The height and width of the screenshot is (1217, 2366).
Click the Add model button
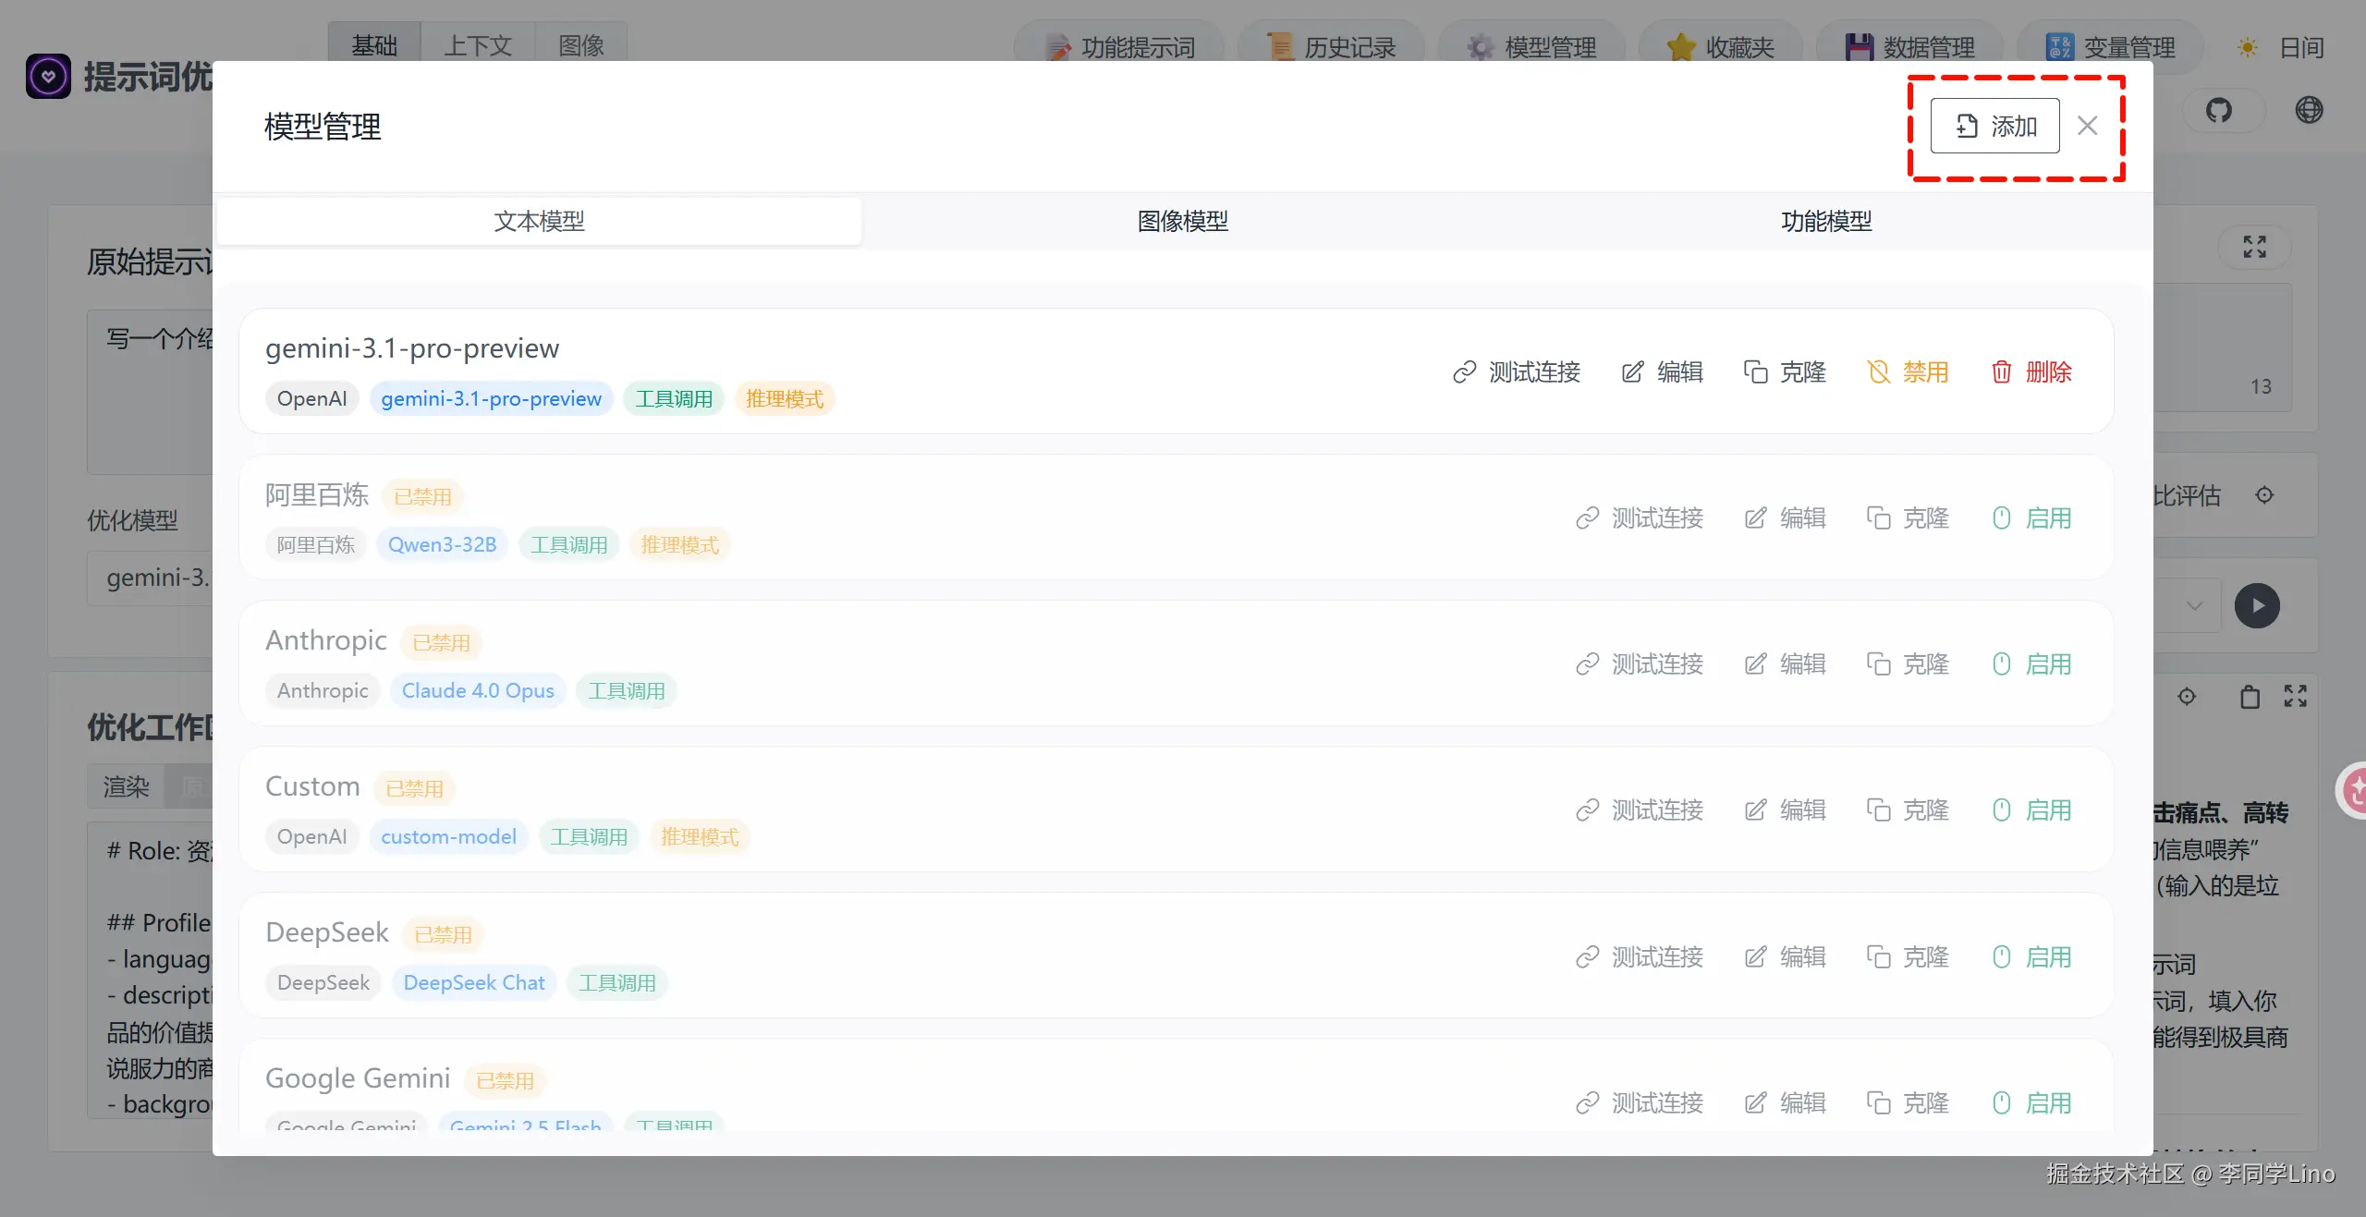(x=1994, y=126)
